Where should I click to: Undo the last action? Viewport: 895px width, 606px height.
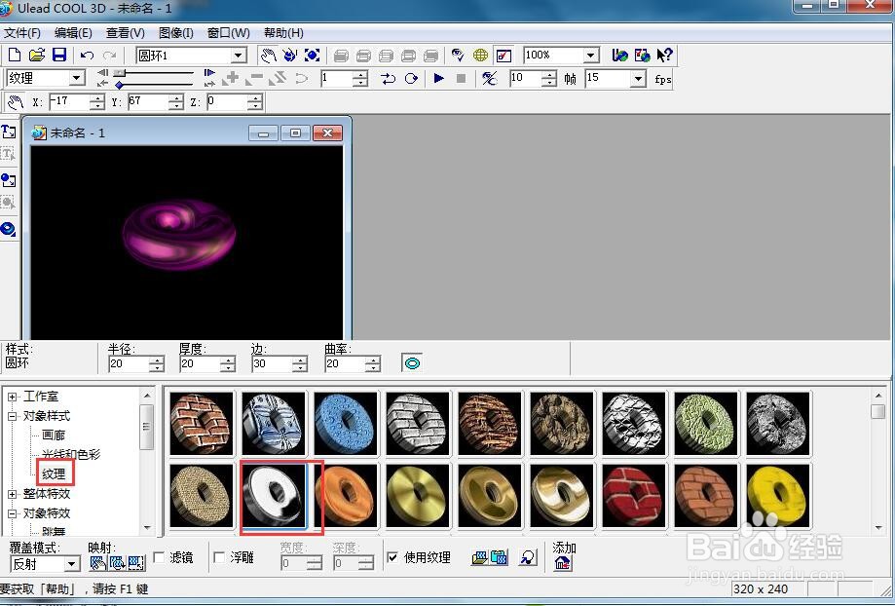pyautogui.click(x=87, y=56)
